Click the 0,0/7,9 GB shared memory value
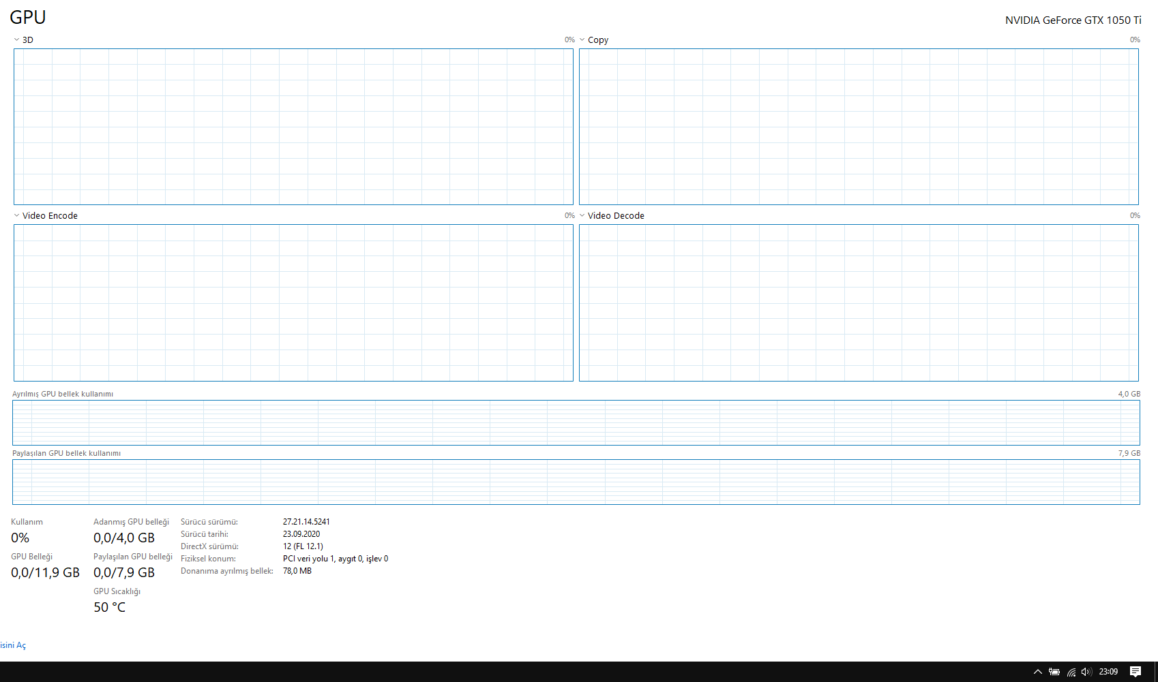This screenshot has height=682, width=1158. pyautogui.click(x=124, y=573)
